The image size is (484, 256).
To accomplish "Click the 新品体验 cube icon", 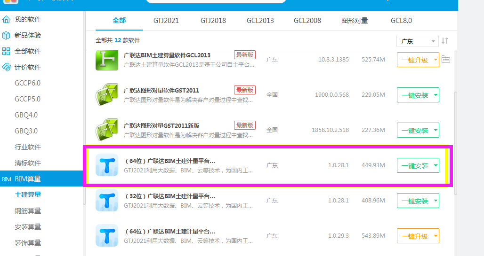I will [x=6, y=35].
